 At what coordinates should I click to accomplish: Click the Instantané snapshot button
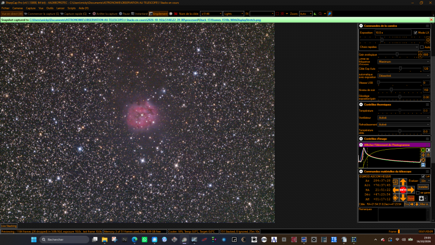pyautogui.click(x=139, y=14)
